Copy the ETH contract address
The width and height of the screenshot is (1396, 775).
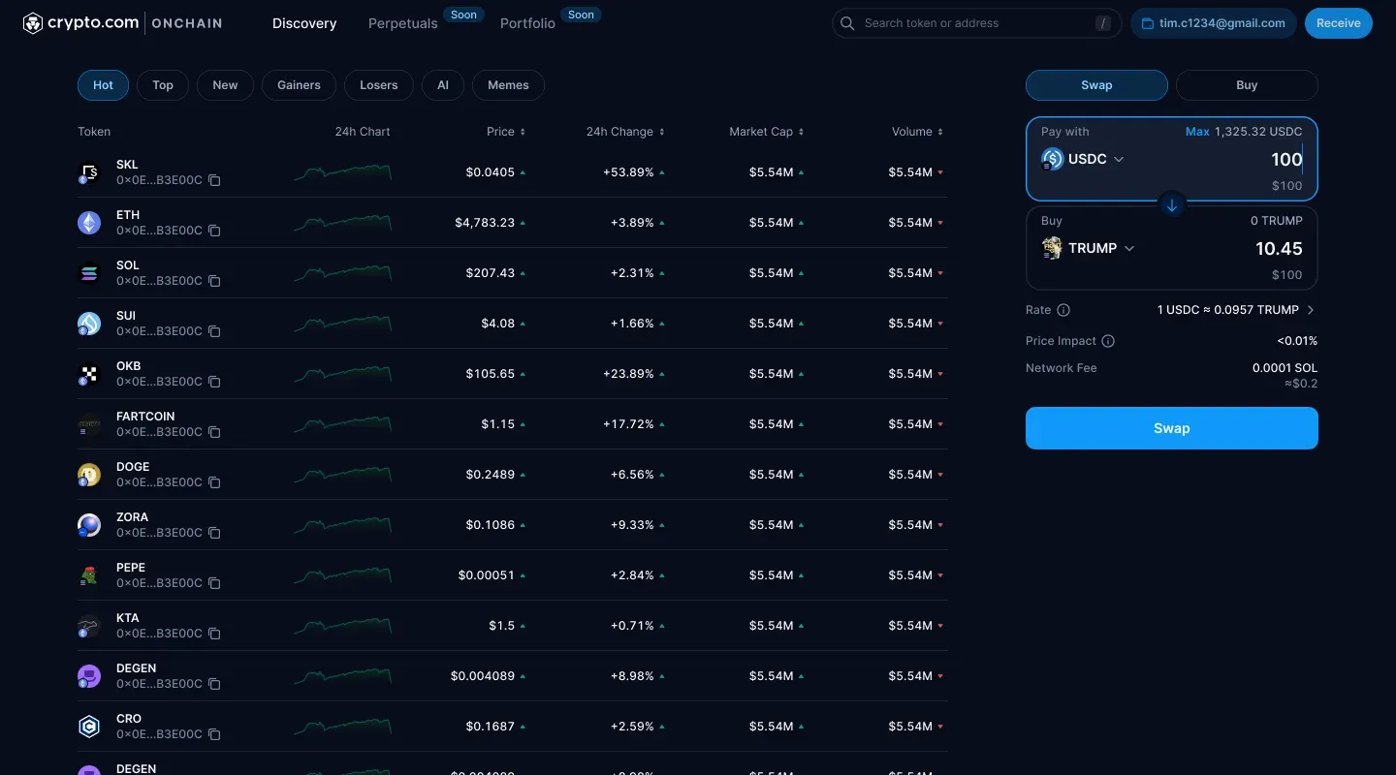coord(214,231)
